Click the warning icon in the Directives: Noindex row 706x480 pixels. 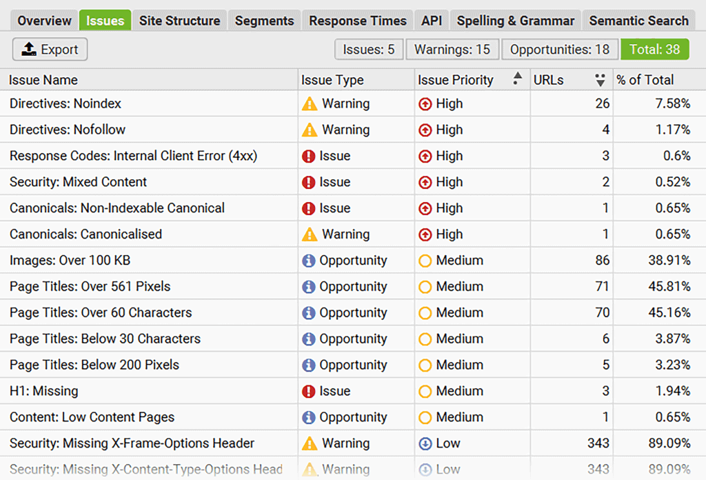point(310,104)
